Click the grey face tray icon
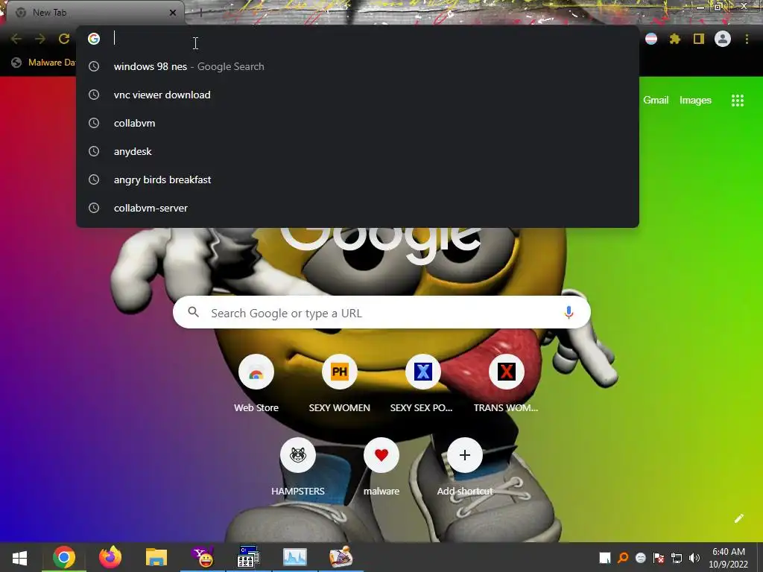 pyautogui.click(x=641, y=558)
